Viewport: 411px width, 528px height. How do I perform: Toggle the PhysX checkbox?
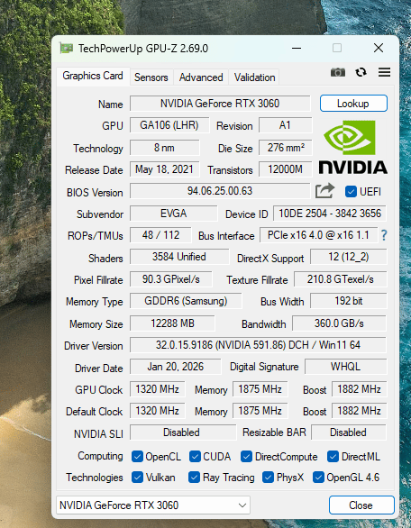coord(268,478)
